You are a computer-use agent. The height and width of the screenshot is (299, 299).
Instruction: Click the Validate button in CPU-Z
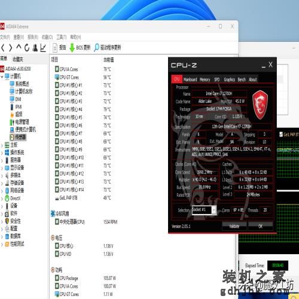234,226
